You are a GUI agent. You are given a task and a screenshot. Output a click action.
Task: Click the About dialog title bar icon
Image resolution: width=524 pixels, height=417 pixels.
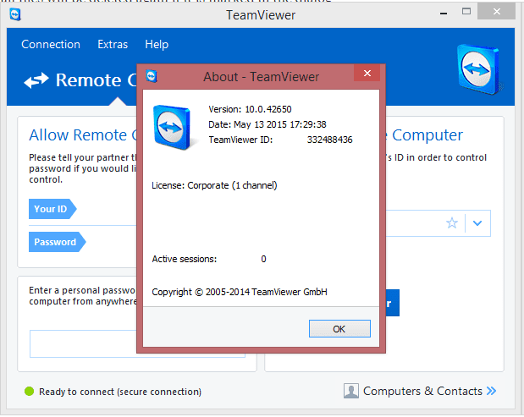click(152, 76)
